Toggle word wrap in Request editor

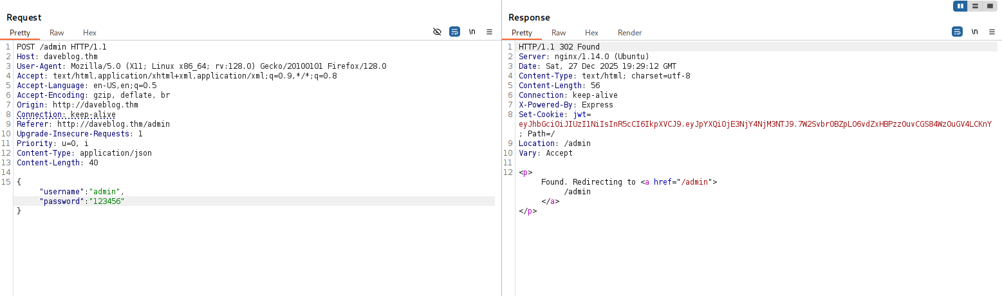454,32
